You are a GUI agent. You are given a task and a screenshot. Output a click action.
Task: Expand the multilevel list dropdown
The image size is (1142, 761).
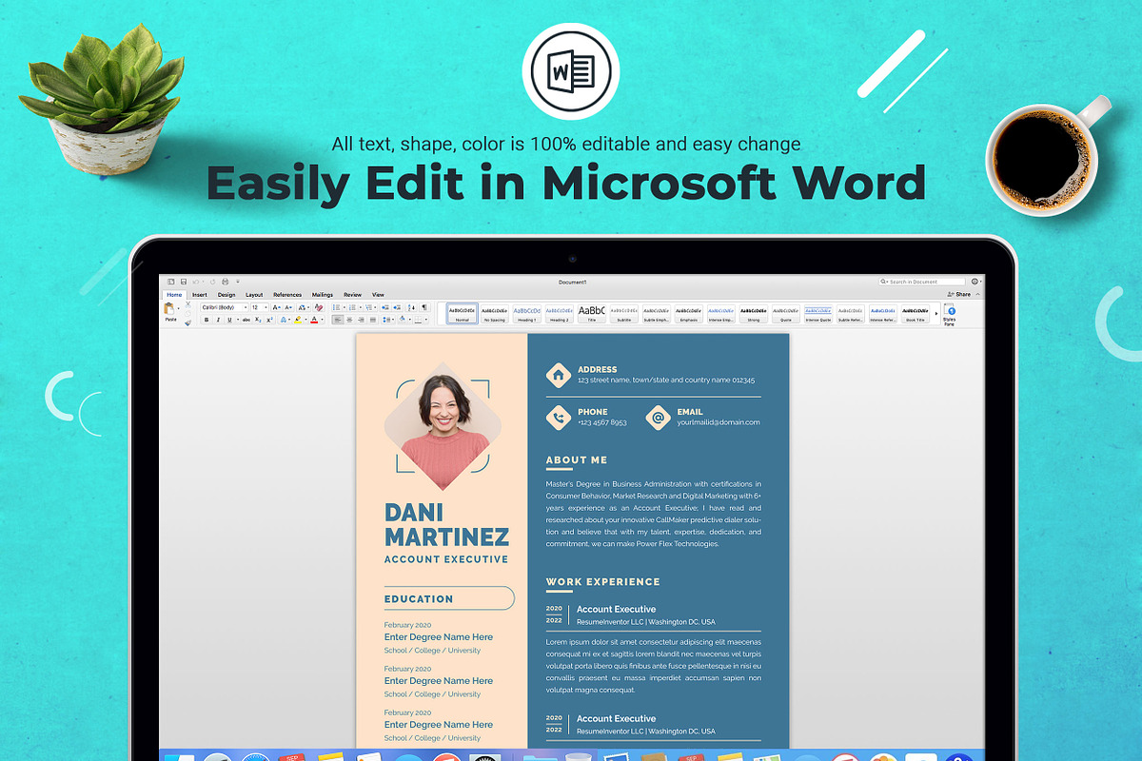click(375, 307)
